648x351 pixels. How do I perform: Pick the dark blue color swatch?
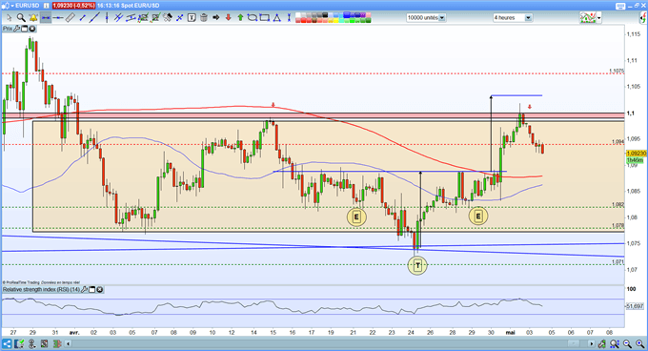pyautogui.click(x=357, y=15)
